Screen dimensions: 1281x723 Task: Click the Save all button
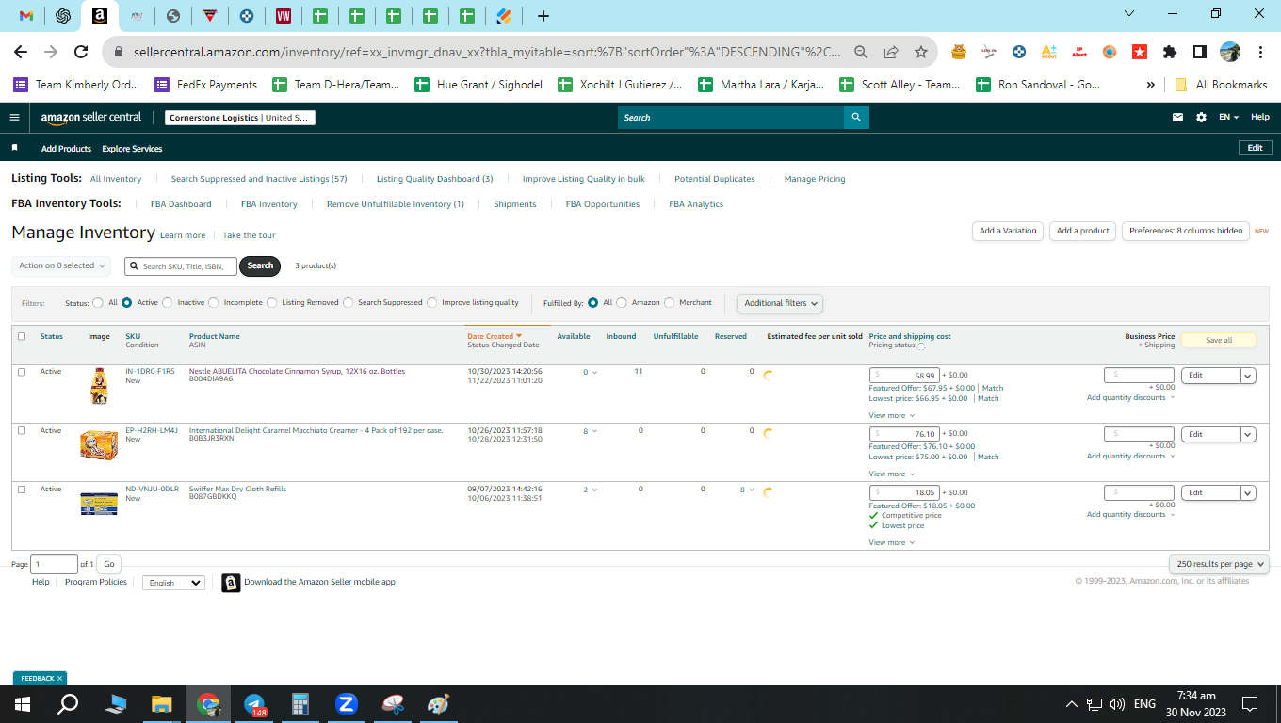(x=1219, y=340)
